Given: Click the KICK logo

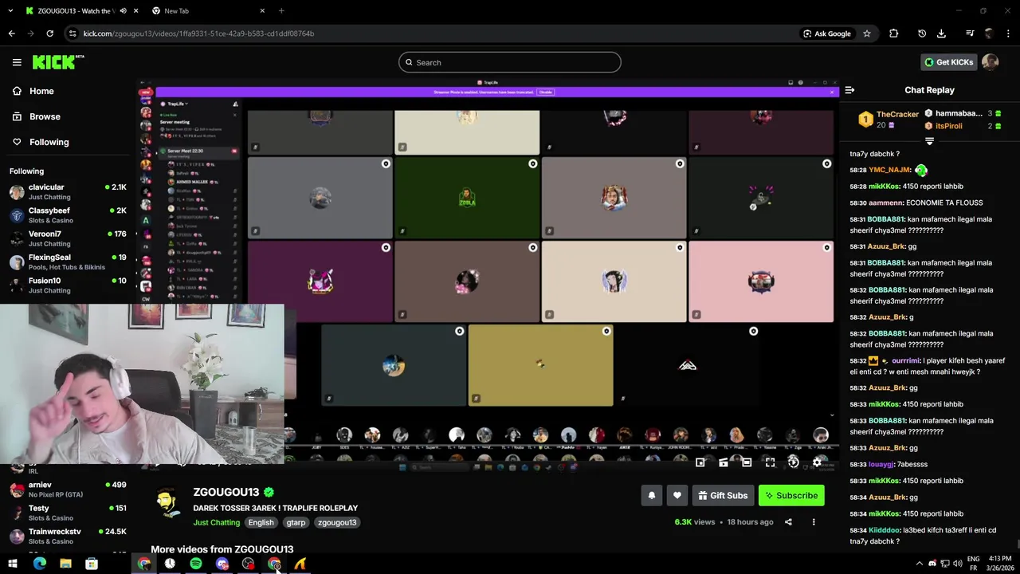Looking at the screenshot, I should 57,62.
